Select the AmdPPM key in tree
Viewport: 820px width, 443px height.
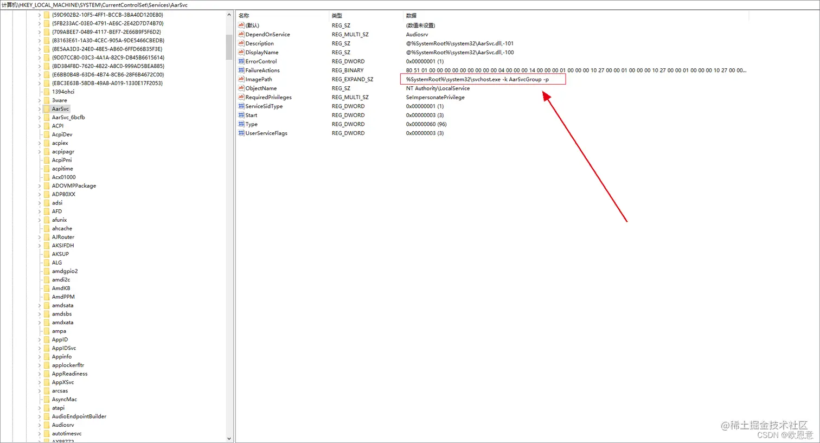(63, 297)
